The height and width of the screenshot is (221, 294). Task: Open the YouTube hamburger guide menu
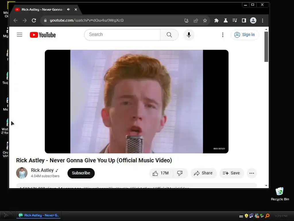coord(20,35)
